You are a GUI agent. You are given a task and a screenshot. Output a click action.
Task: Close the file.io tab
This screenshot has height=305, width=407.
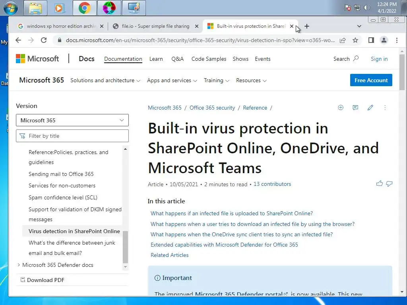pyautogui.click(x=196, y=26)
